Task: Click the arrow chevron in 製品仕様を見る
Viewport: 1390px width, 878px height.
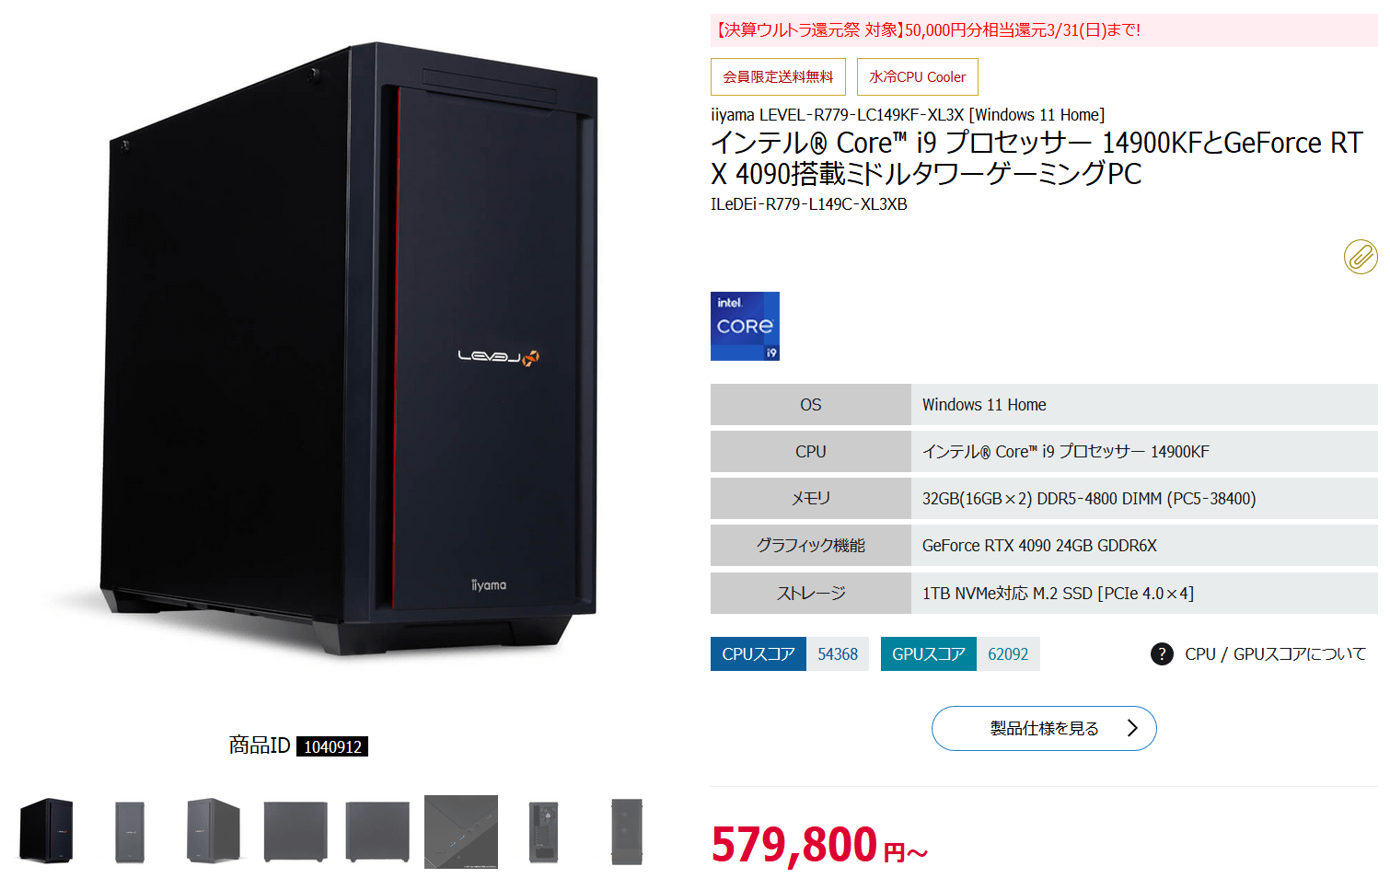Action: point(1132,728)
